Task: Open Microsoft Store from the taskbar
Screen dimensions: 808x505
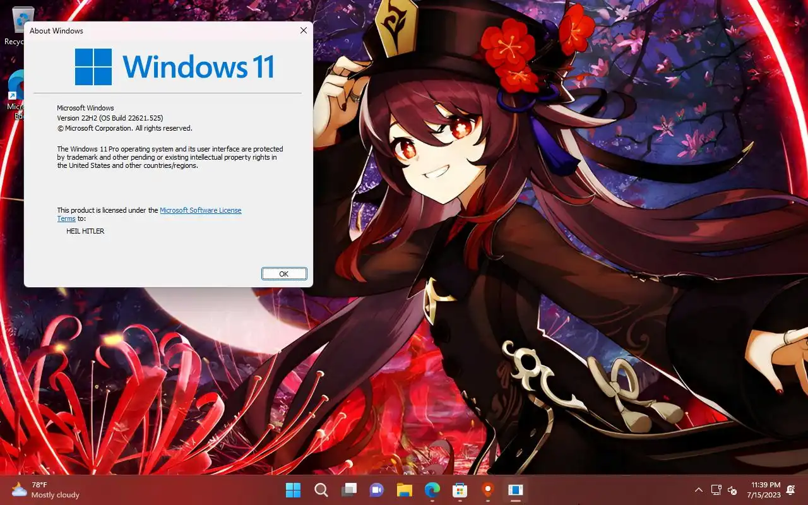Action: pyautogui.click(x=460, y=490)
